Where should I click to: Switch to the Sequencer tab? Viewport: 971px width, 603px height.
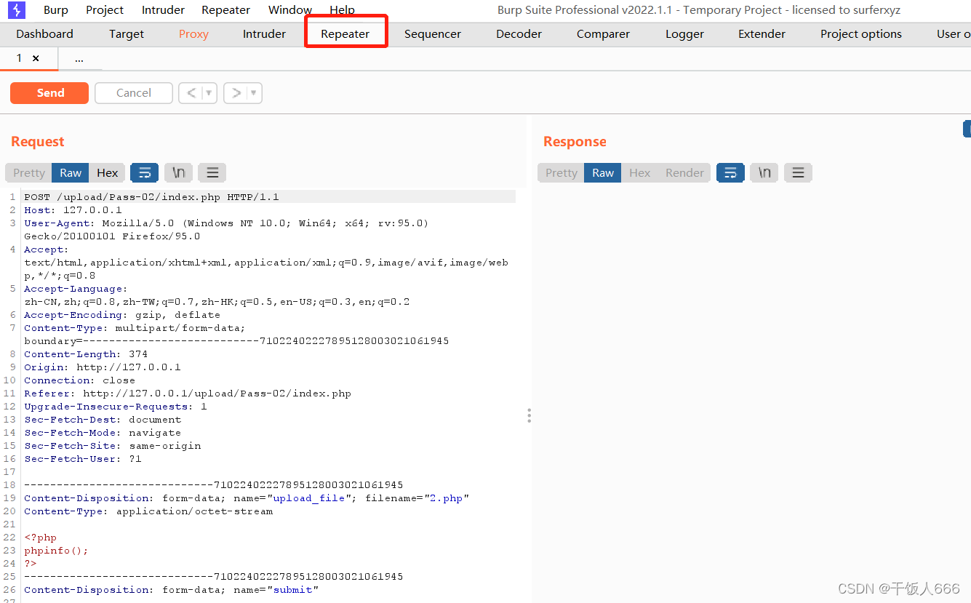(433, 34)
